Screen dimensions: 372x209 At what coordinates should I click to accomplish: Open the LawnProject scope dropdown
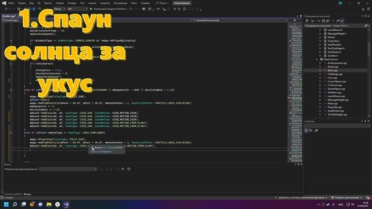(x=97, y=20)
